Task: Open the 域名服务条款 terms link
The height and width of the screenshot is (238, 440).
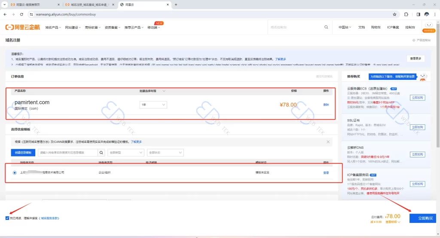Action: coord(49,218)
